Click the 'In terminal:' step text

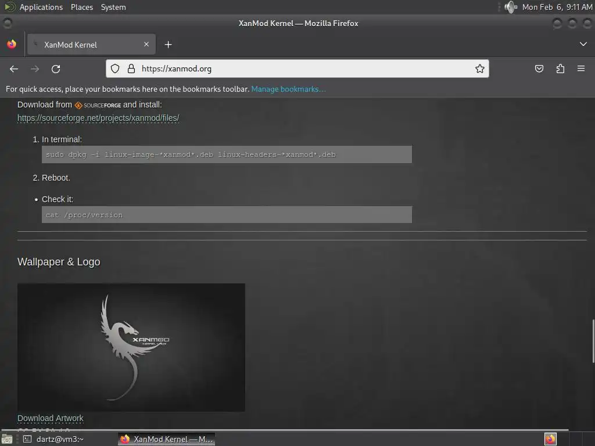(x=62, y=139)
